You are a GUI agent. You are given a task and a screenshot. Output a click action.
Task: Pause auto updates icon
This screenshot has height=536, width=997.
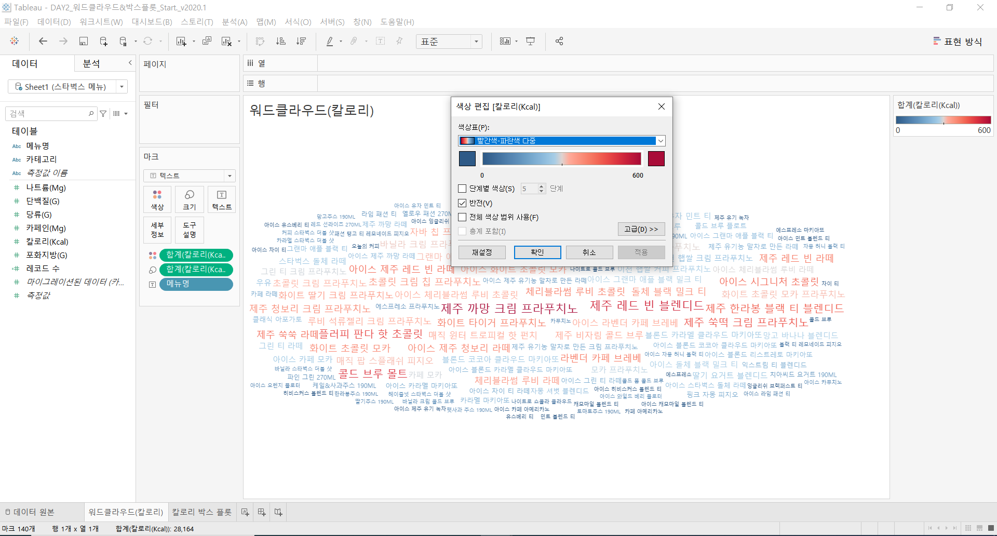click(123, 41)
